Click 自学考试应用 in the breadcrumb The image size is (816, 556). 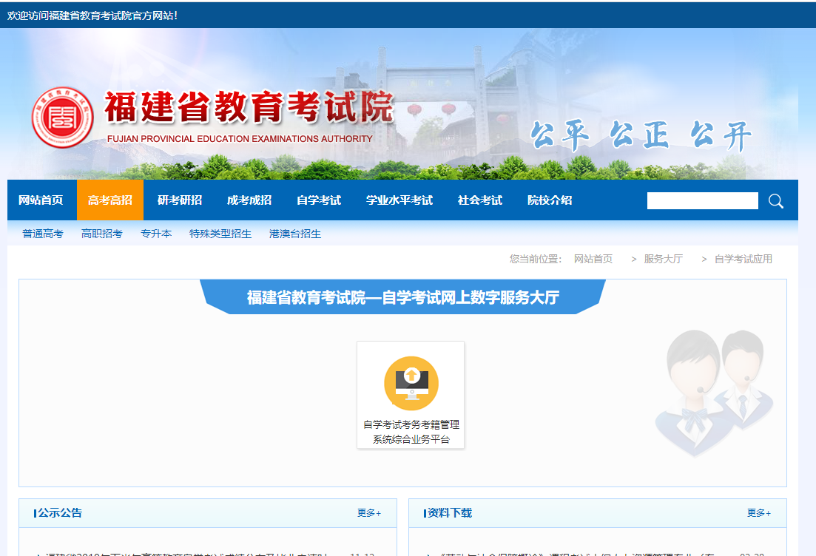tap(743, 259)
